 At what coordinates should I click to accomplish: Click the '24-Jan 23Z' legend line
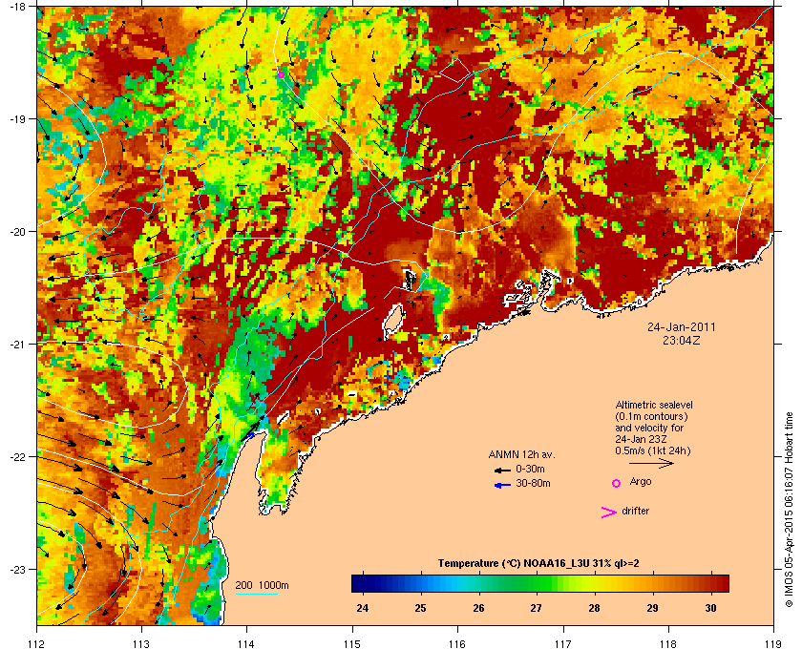click(641, 439)
